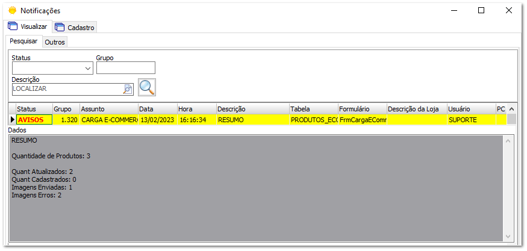Minimize the Notificações window
Image resolution: width=527 pixels, height=251 pixels.
point(454,10)
